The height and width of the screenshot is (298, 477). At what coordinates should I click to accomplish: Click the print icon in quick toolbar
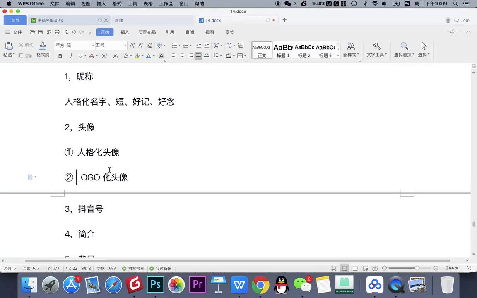point(57,32)
